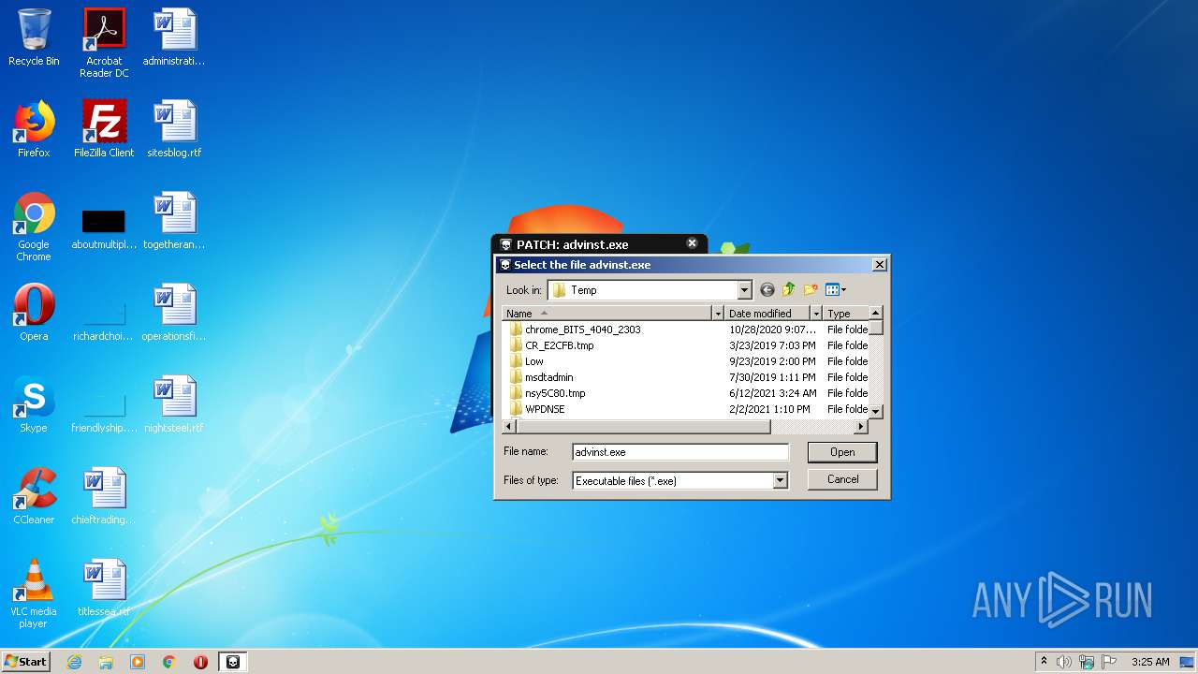Open Windows Explorer from taskbar
Viewport: 1198px width, 674px height.
tap(106, 662)
